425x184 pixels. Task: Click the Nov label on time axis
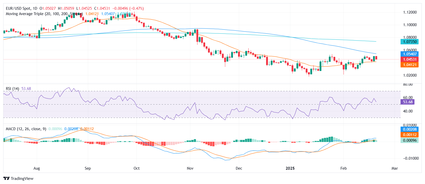(190, 168)
